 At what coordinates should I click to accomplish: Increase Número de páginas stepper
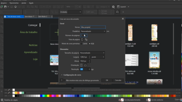pos(86,35)
